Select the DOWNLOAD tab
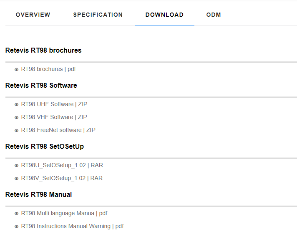 [164, 15]
